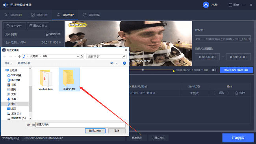Select the 音频提取 tab
Viewport: 256px width, 144px height.
[65, 15]
